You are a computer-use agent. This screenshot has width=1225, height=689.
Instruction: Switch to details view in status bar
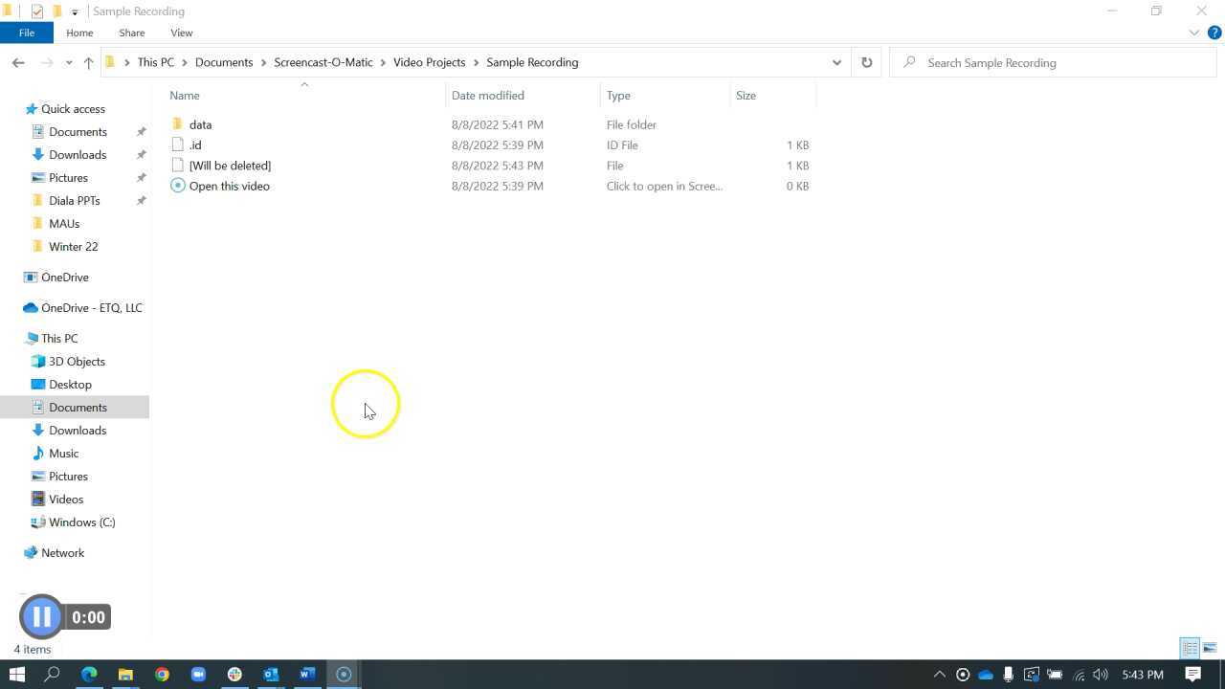[1189, 648]
